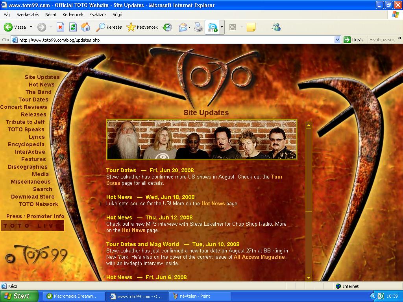Click the Print icon in toolbar
The image size is (403, 302).
(x=198, y=27)
